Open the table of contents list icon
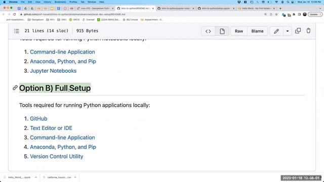The height and width of the screenshot is (182, 324). [17, 31]
